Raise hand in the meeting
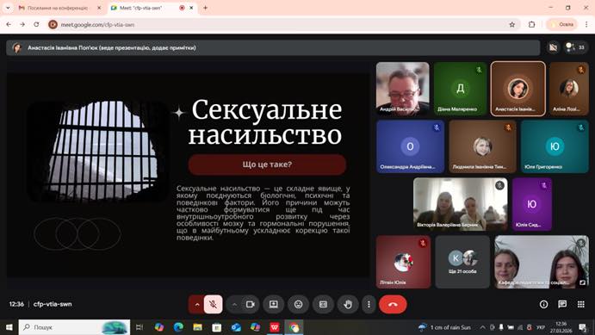This screenshot has height=335, width=595. (x=348, y=304)
